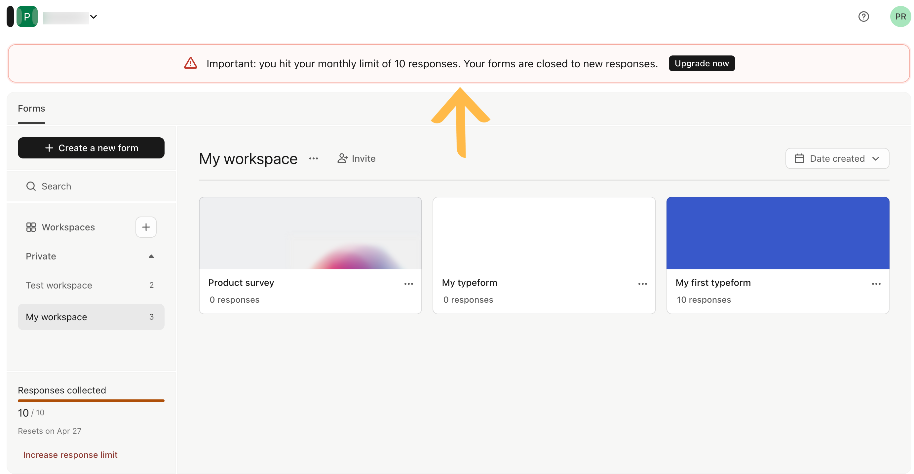Click the My typeform form title
The width and height of the screenshot is (914, 474).
point(470,283)
